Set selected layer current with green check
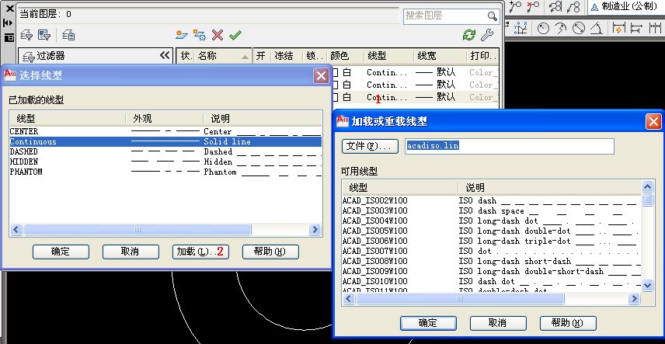Screen dimensions: 665x344 [235, 35]
